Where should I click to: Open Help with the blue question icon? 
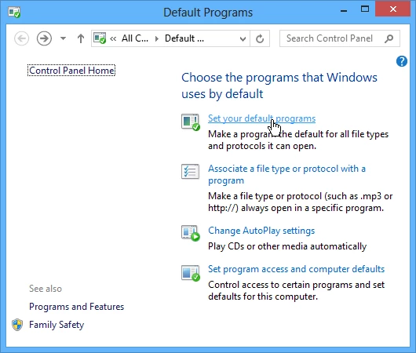pos(402,61)
